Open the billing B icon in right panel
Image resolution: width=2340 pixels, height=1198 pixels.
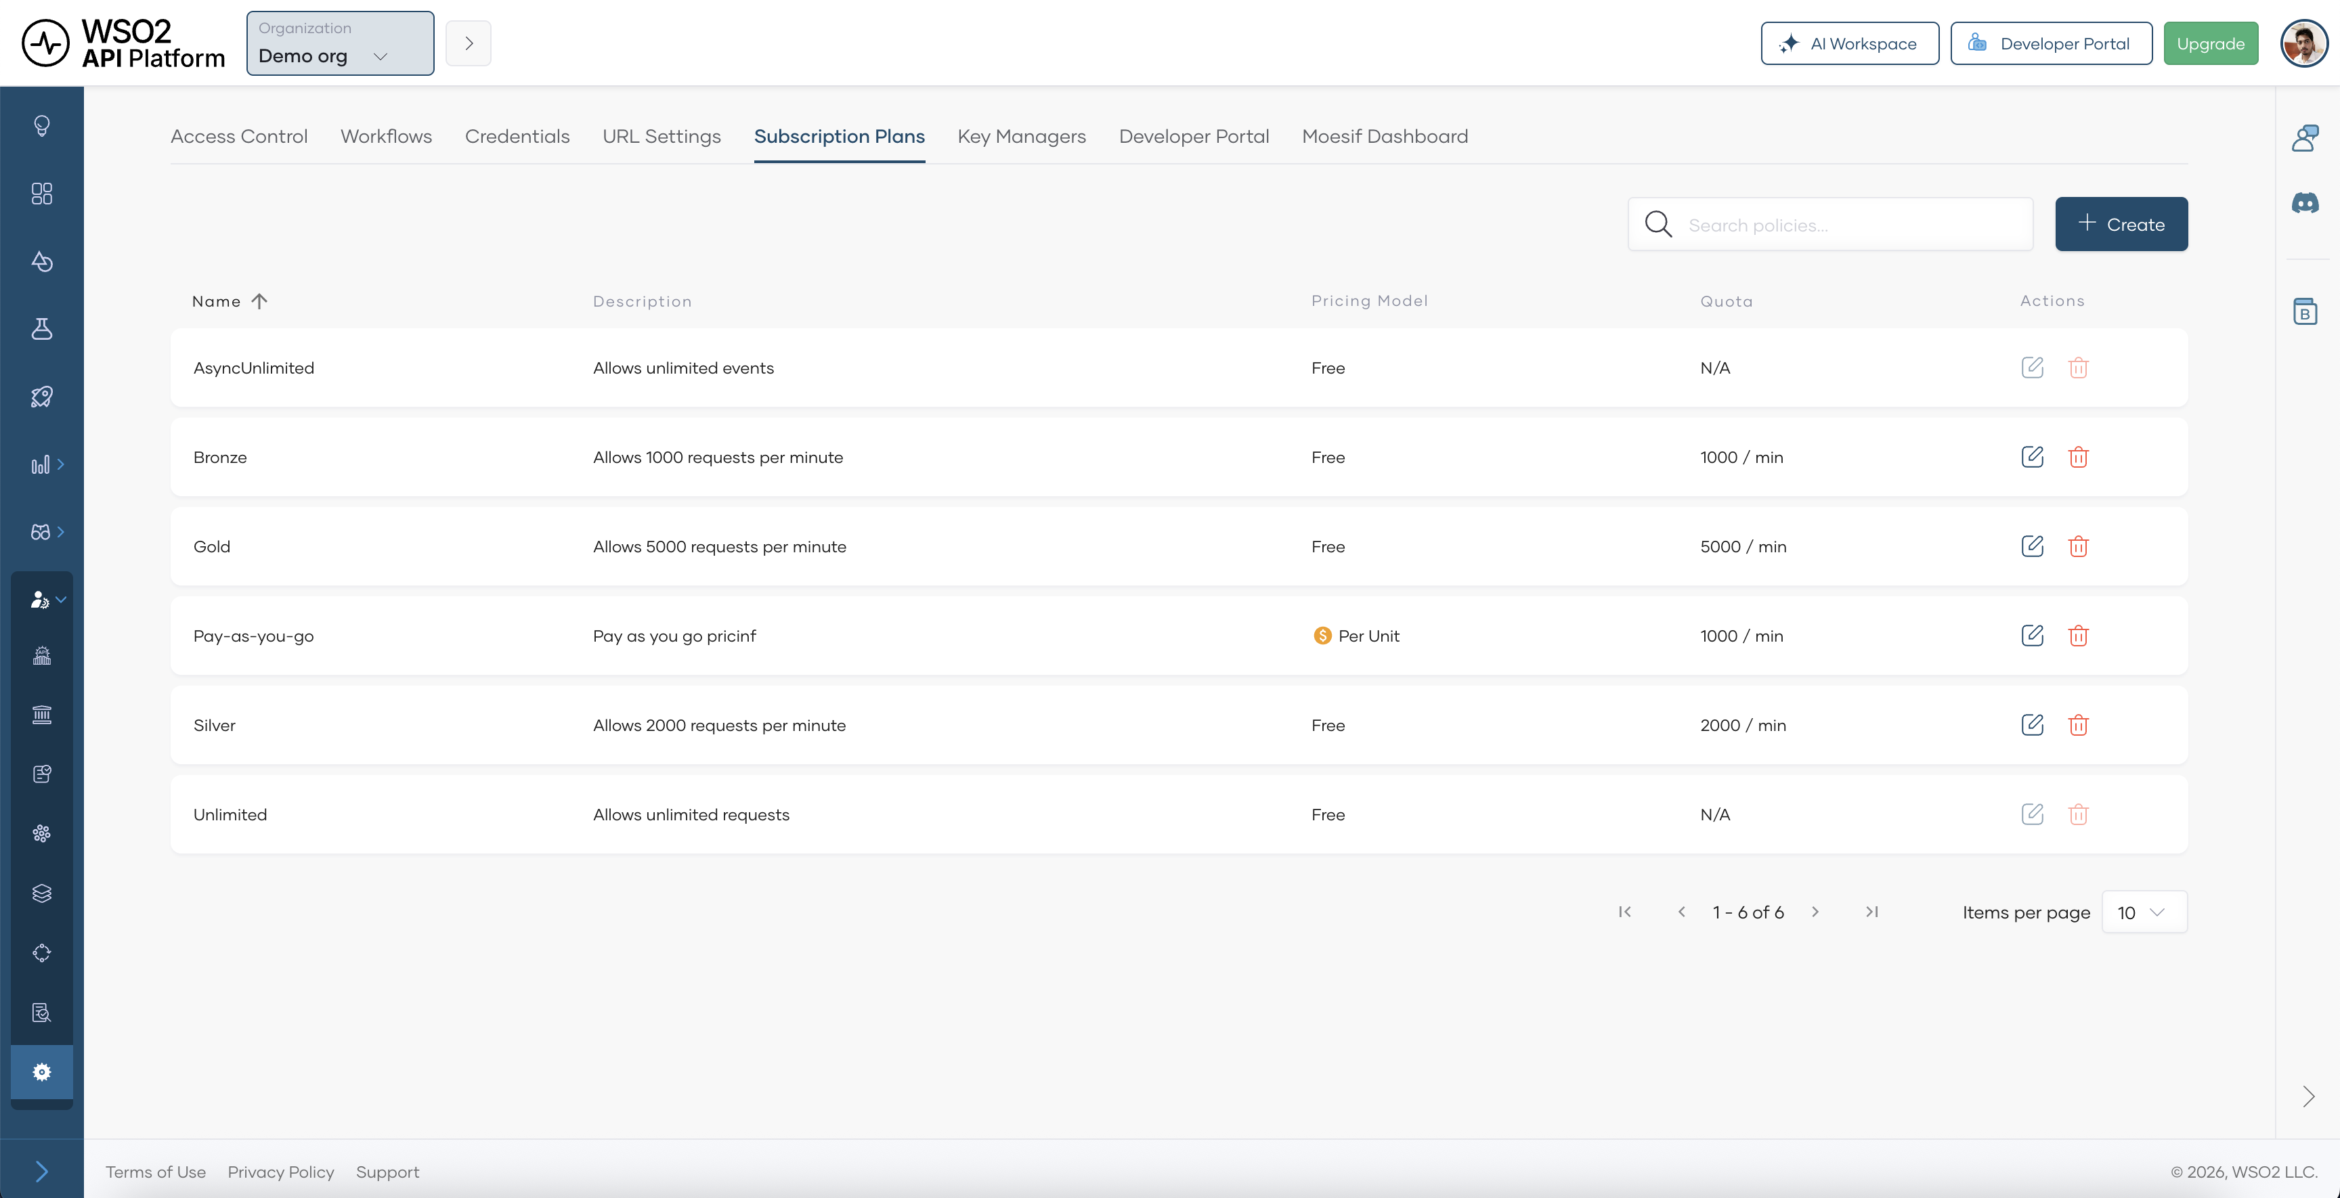pos(2305,311)
